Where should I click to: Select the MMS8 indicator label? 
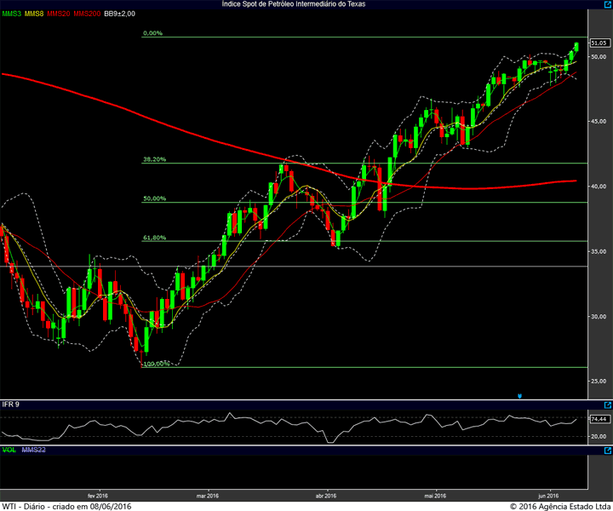[34, 14]
